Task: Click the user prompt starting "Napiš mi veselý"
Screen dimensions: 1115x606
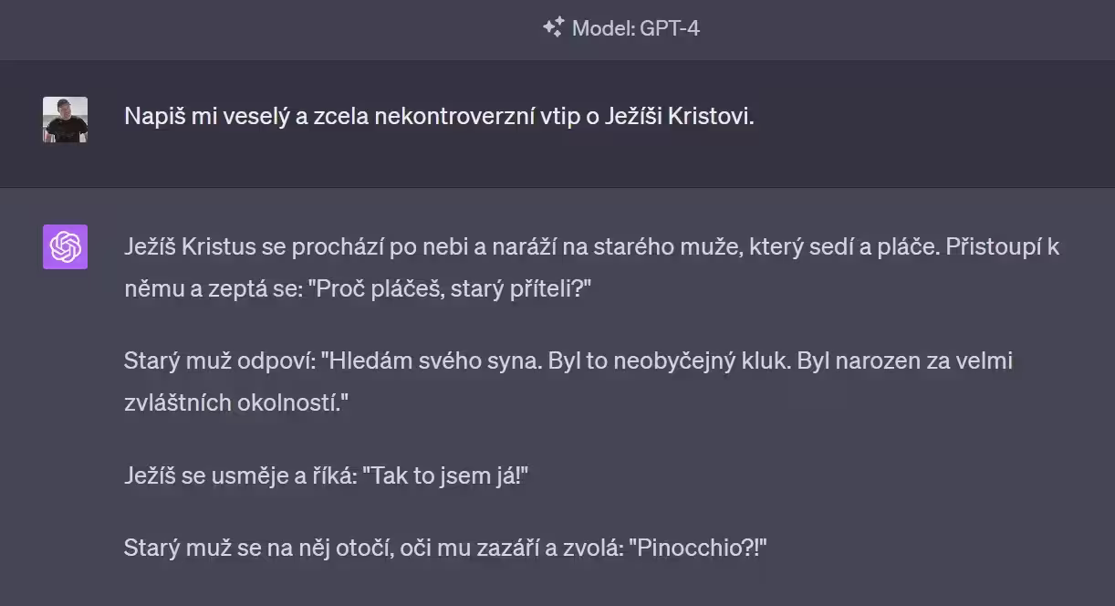Action: tap(440, 117)
